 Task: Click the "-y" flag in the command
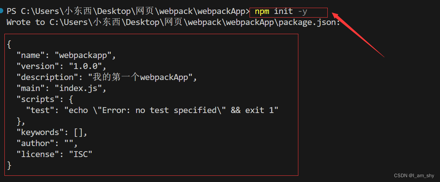[302, 12]
